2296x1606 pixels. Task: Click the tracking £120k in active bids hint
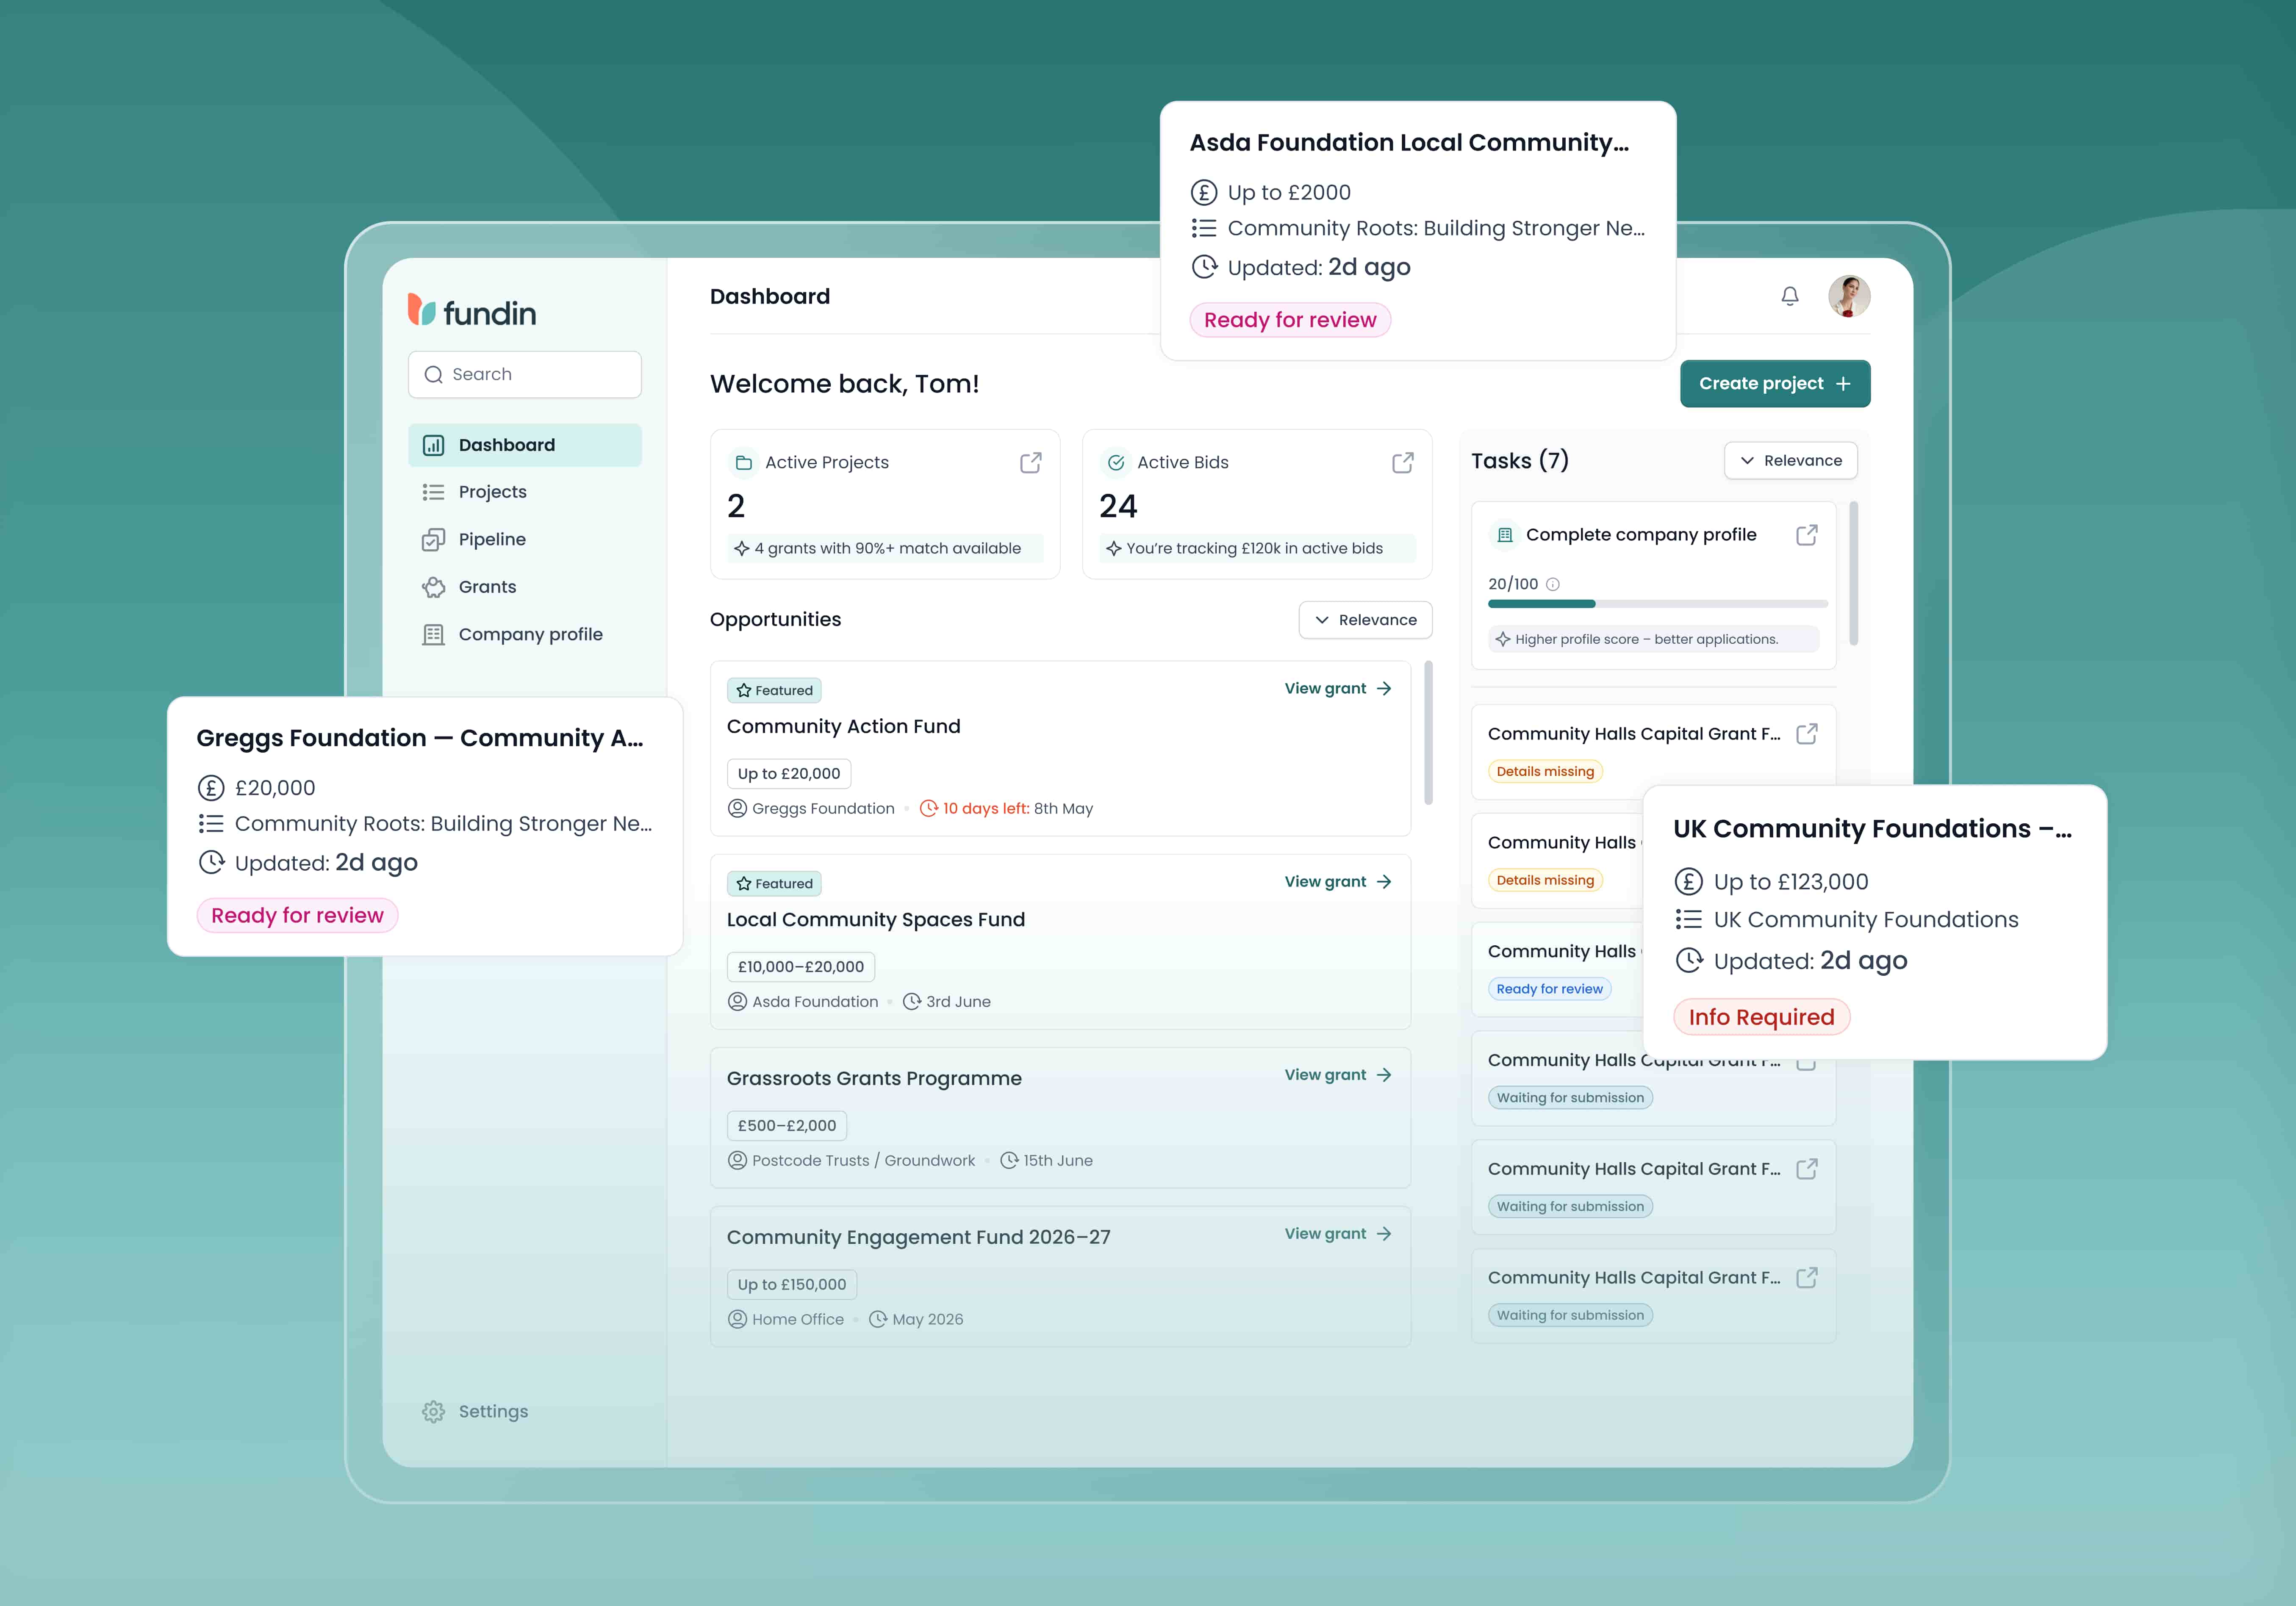tap(1258, 548)
